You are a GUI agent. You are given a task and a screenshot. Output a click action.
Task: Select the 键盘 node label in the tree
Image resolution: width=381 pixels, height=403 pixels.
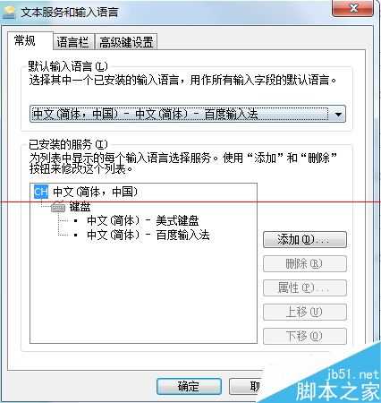pyautogui.click(x=80, y=207)
